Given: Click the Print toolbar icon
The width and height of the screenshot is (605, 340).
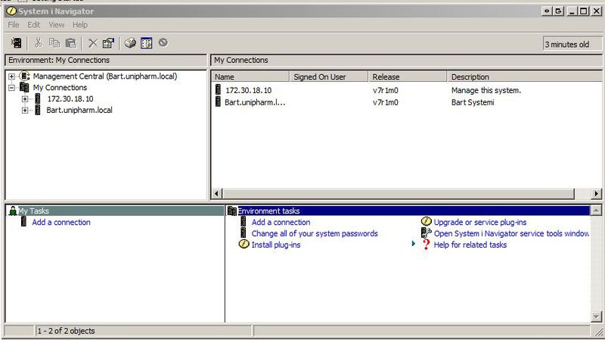Looking at the screenshot, I should coord(130,43).
